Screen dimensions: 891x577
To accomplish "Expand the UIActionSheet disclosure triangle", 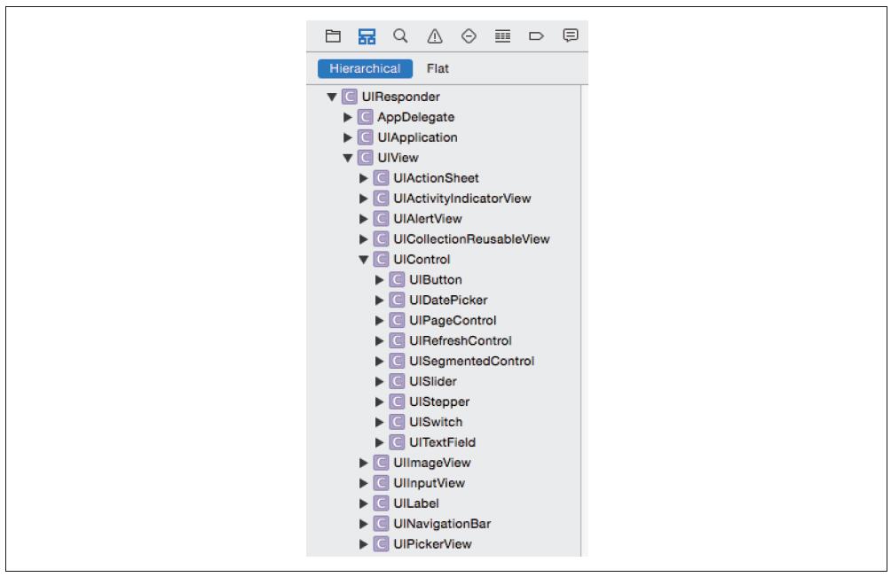I will coord(364,179).
